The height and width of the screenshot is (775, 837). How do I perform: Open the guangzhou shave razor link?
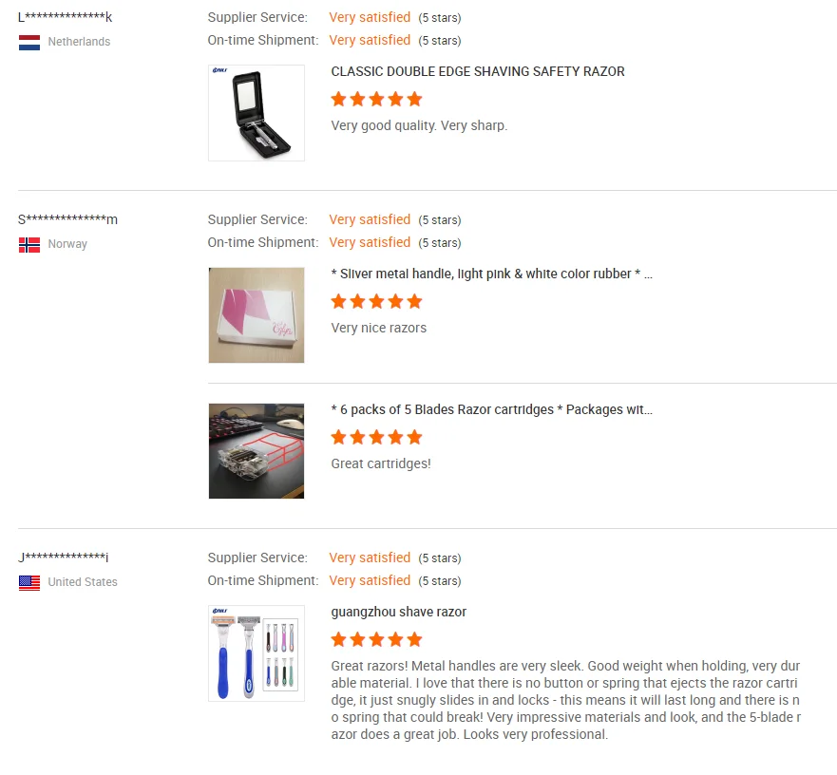(x=399, y=612)
